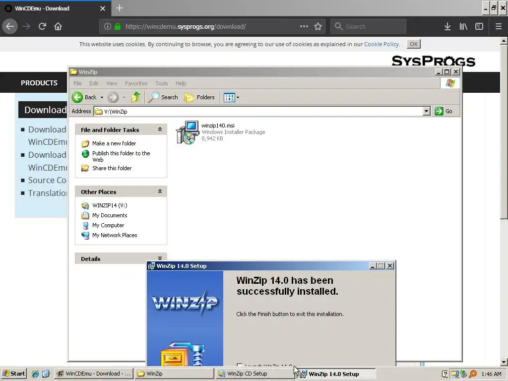Open the Tools menu in Explorer
This screenshot has width=508, height=381.
pos(161,83)
